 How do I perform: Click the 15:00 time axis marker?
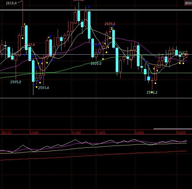[181, 133]
